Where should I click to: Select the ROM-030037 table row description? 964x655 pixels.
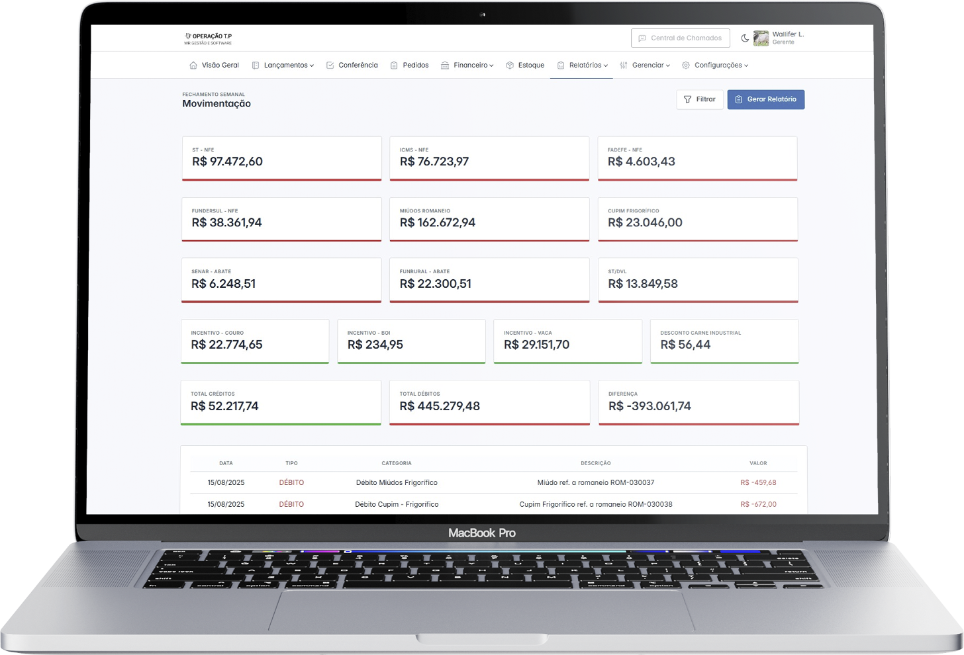coord(595,482)
